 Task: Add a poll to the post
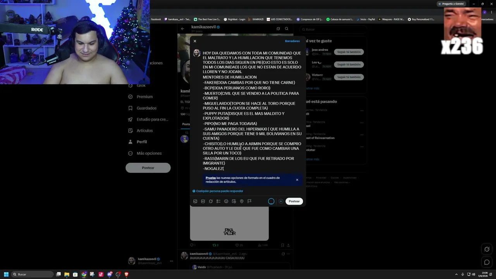click(x=219, y=201)
